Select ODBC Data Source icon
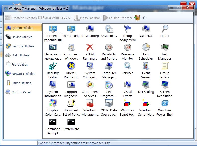This screenshot has width=197, height=146. [109, 103]
